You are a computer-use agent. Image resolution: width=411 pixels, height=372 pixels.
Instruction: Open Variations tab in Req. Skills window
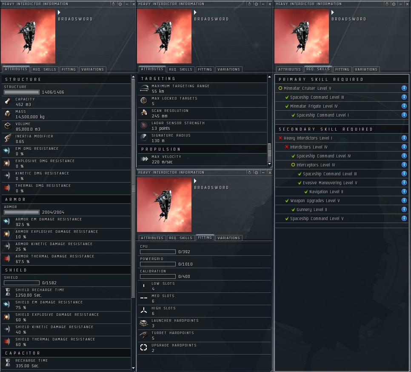366,69
